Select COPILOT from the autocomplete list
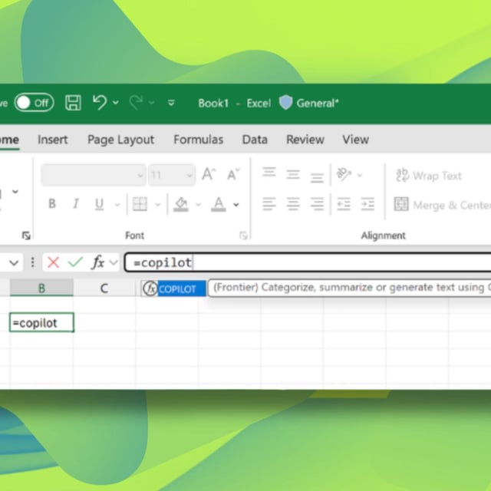Viewport: 491px width, 491px height. tap(173, 288)
